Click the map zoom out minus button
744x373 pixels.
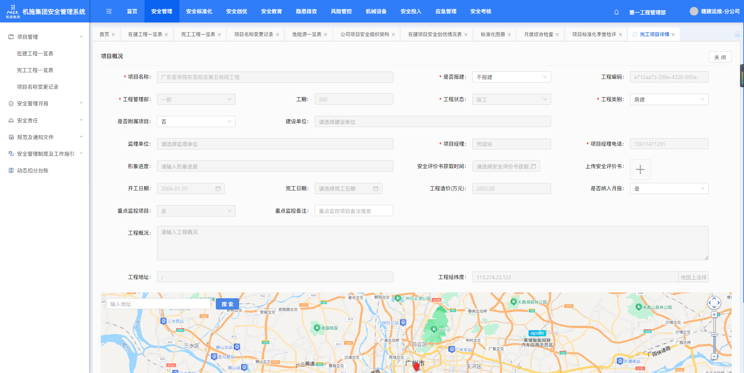(714, 356)
